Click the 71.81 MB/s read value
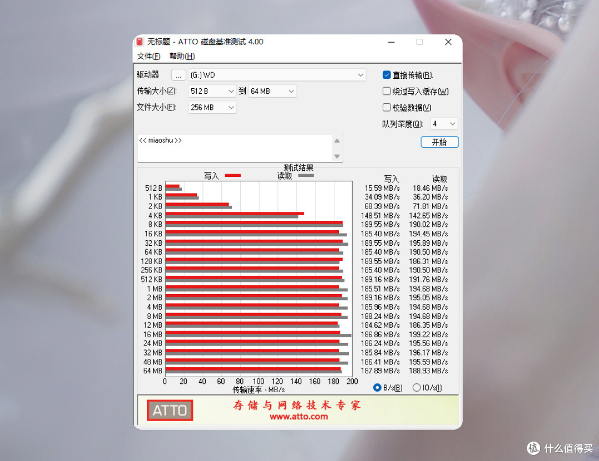Image resolution: width=599 pixels, height=461 pixels. 430,206
